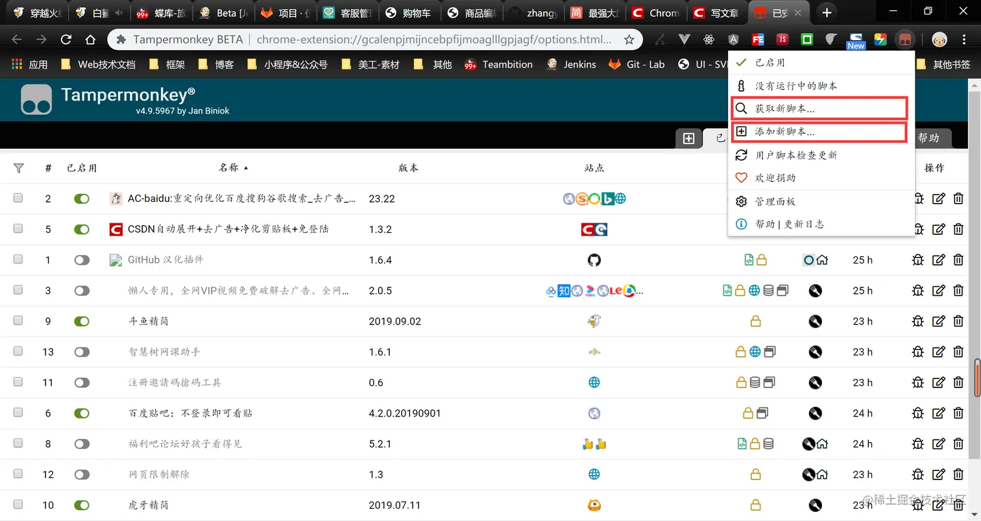
Task: Open 帮助 | 更新日志 popup menu entry
Action: [821, 224]
